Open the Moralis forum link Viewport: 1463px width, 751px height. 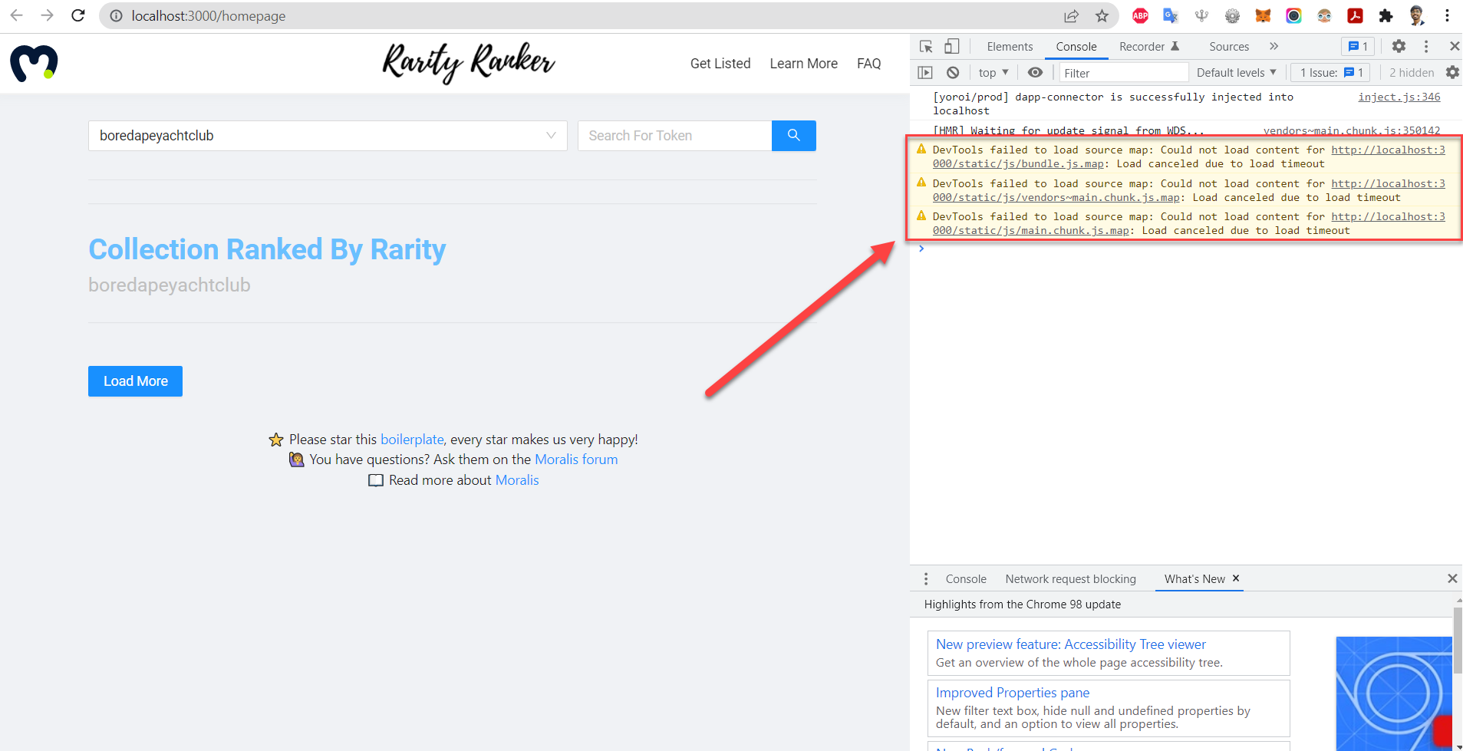coord(576,459)
